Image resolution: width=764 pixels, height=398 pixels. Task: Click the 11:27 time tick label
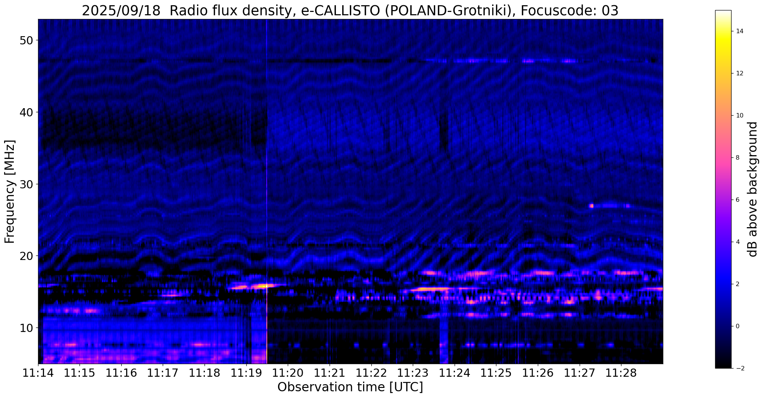579,373
